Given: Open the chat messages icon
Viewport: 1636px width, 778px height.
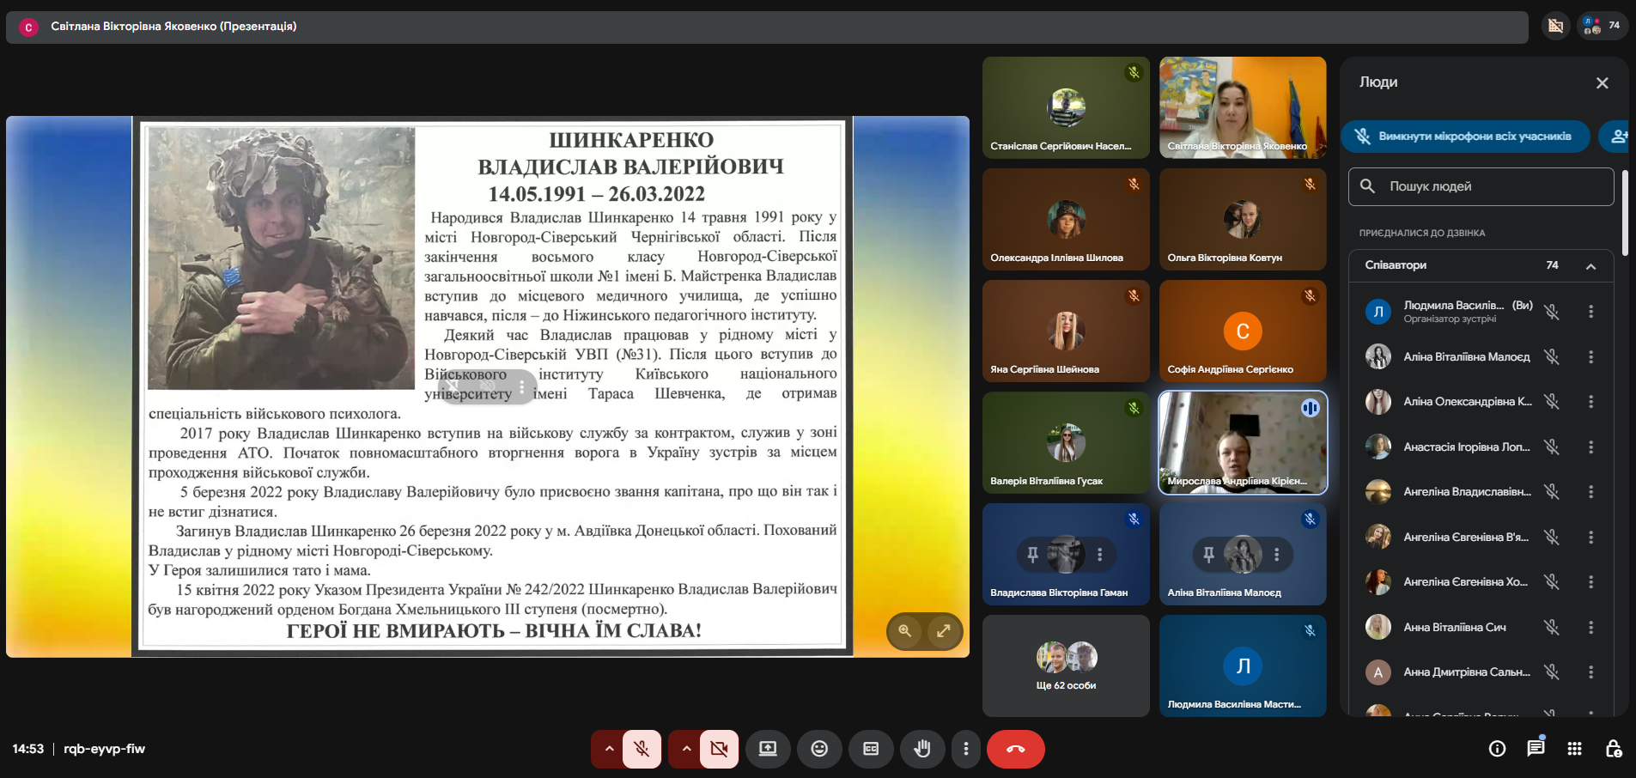Looking at the screenshot, I should tap(1536, 749).
